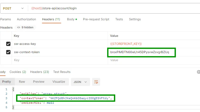200x112 pixels.
Task: Click the eye icon for hidden headers
Action: [19, 28]
